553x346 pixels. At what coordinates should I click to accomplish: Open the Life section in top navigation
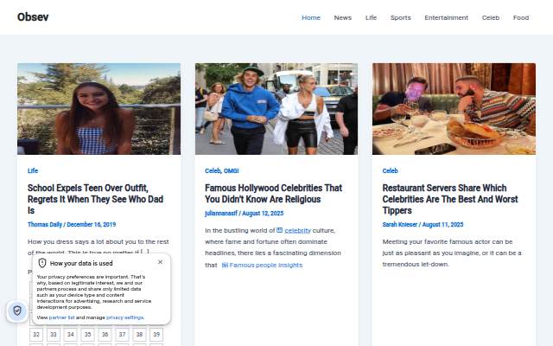coord(371,17)
